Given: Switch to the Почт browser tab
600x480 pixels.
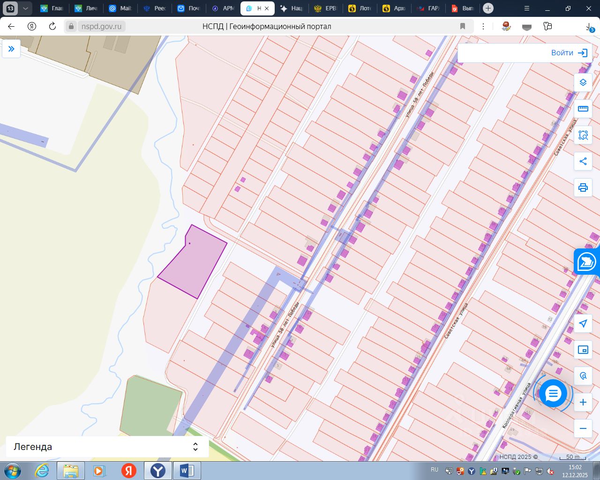Looking at the screenshot, I should (x=188, y=8).
